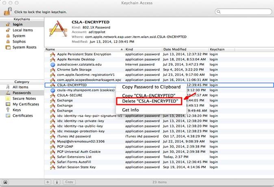
Task: Click the My Certificates icon
Action: click(x=8, y=104)
